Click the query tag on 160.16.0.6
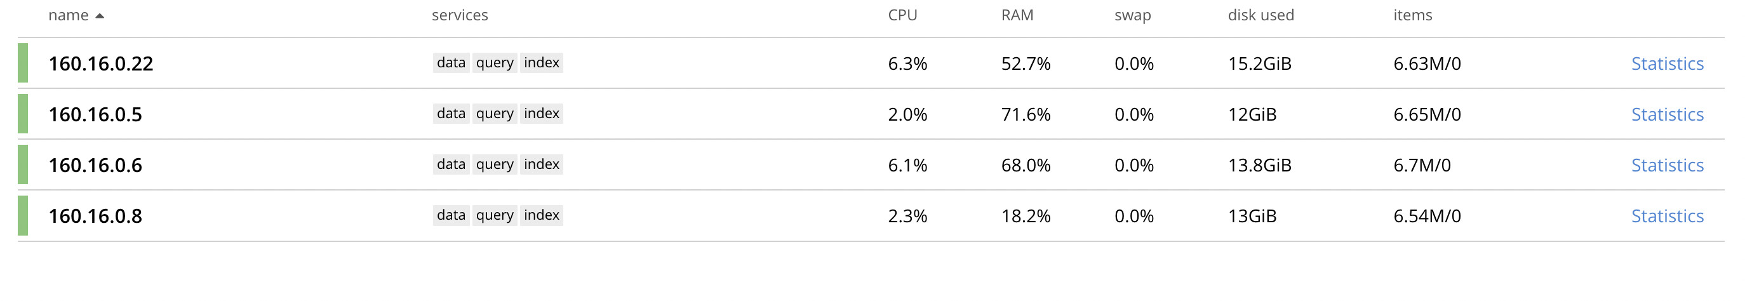This screenshot has height=301, width=1745. (495, 164)
